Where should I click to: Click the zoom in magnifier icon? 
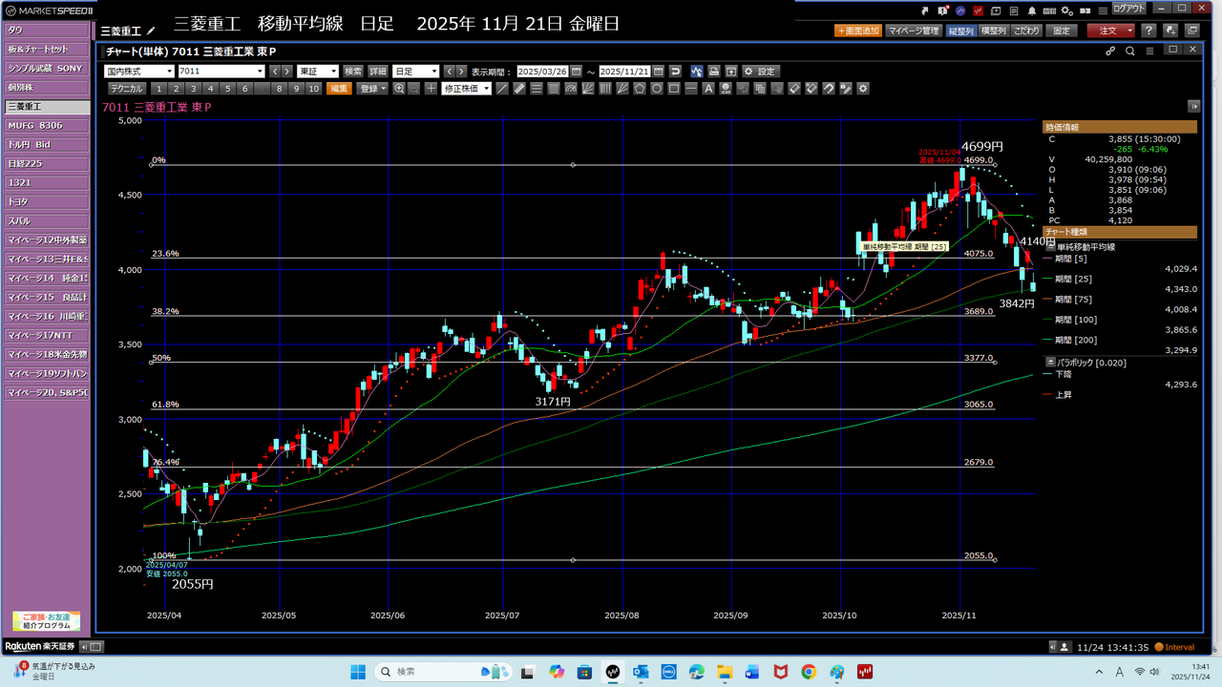(x=399, y=89)
